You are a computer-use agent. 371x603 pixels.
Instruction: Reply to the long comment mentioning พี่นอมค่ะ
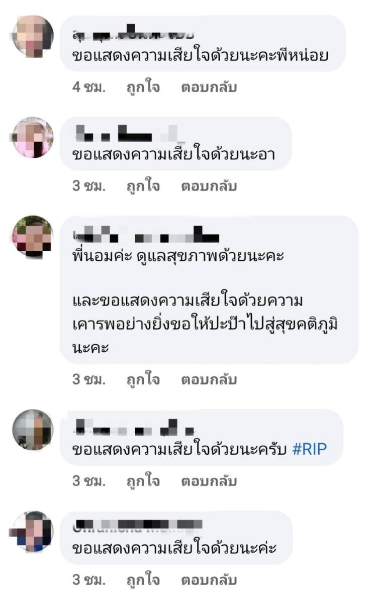coord(209,380)
